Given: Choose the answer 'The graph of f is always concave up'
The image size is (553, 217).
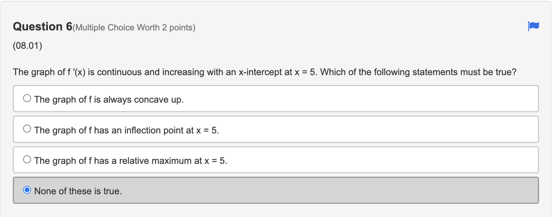Looking at the screenshot, I should (109, 99).
